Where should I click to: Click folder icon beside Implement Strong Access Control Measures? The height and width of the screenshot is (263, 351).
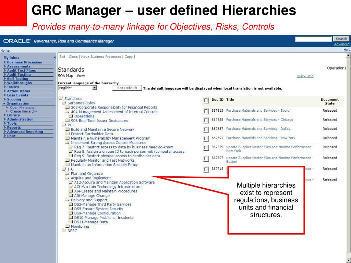(x=68, y=142)
